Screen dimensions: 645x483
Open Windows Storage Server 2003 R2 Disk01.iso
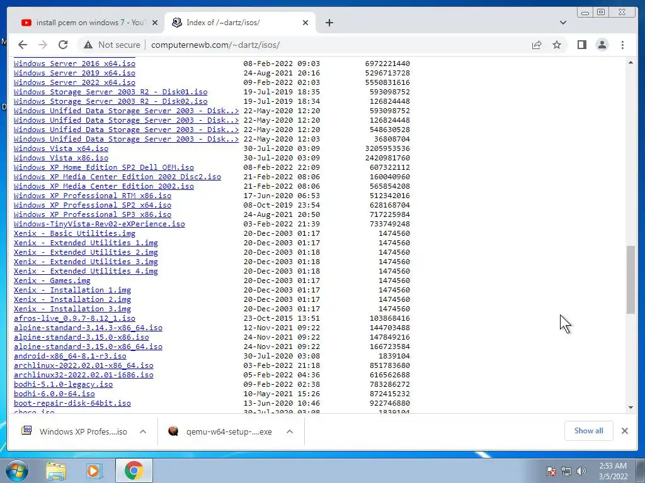(x=111, y=92)
